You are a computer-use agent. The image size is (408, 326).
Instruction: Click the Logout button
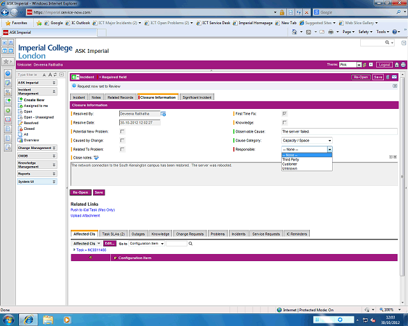tap(384, 65)
